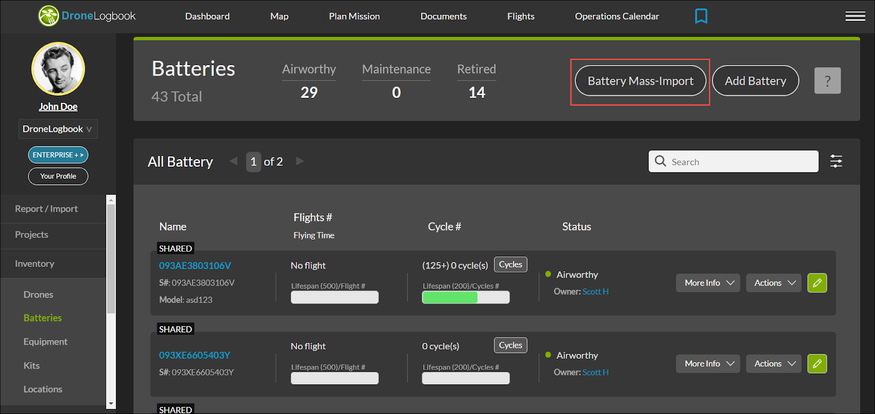Select Equipment in sidebar
Screen dimensions: 875x414
(45, 342)
